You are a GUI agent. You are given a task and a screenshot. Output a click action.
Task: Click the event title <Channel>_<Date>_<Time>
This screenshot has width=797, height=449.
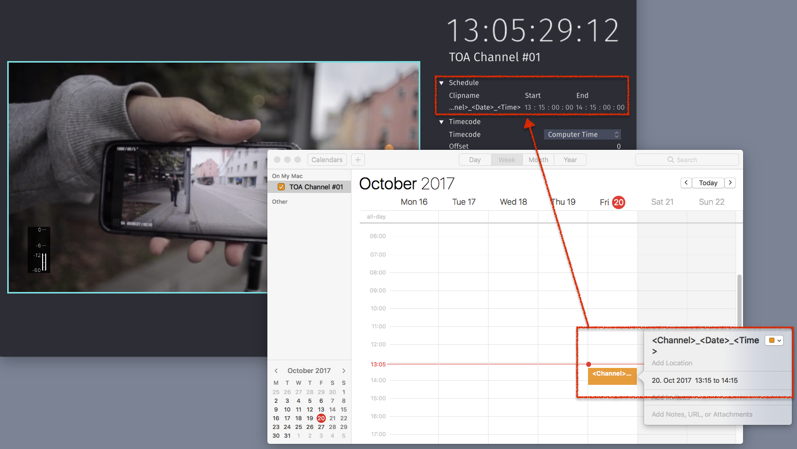coord(706,345)
